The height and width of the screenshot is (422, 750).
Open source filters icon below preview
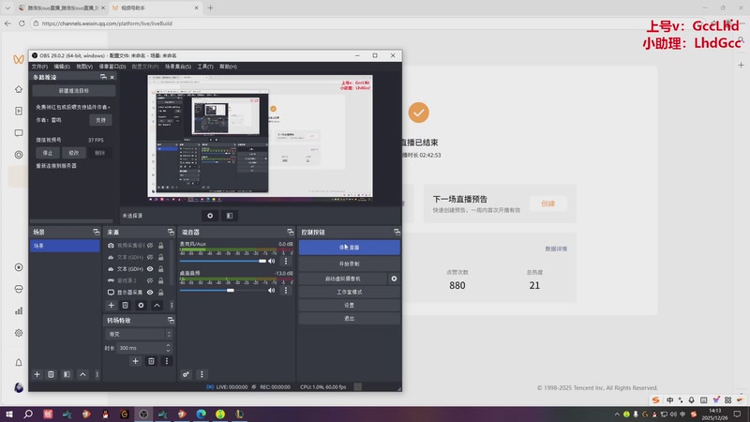click(230, 216)
